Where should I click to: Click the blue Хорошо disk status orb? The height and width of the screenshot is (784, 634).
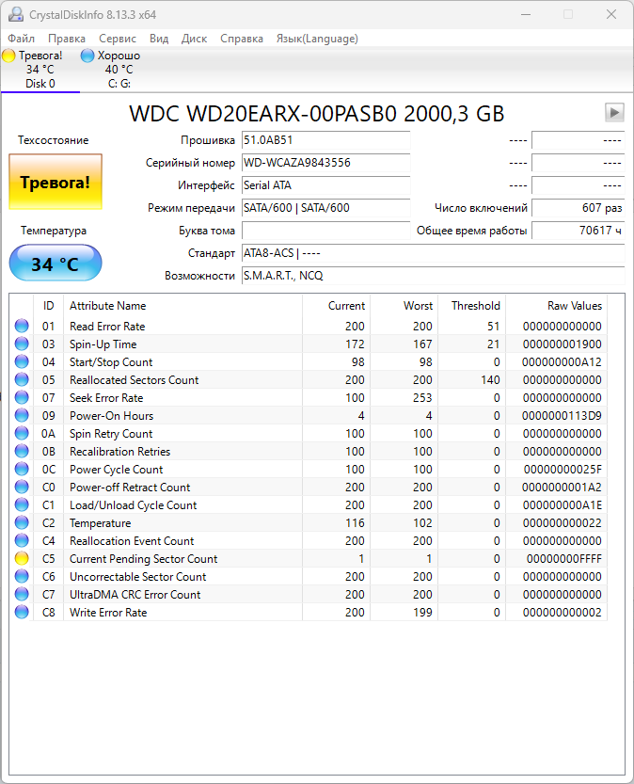click(x=87, y=56)
